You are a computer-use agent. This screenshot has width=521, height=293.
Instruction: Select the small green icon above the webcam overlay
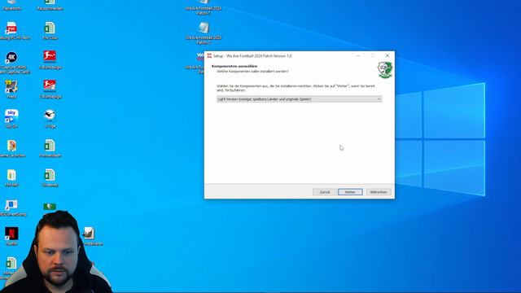coord(50,207)
